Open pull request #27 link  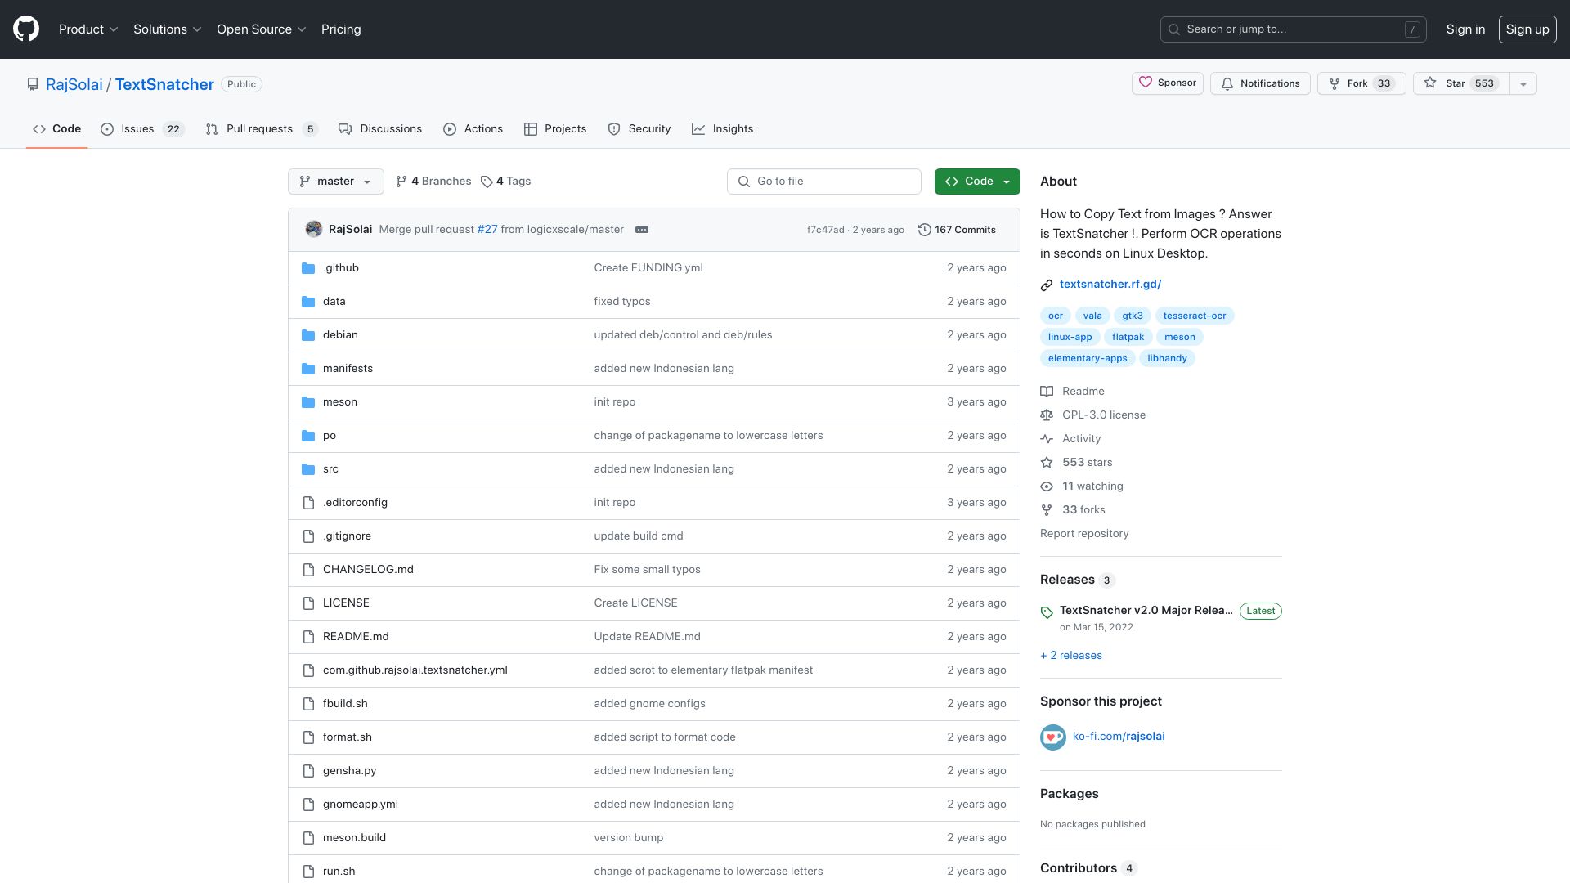point(487,230)
